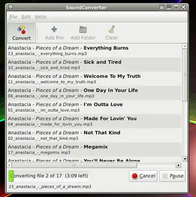Open the window menu icon in title bar
Viewport: 196px width, 197px height.
[x=11, y=7]
